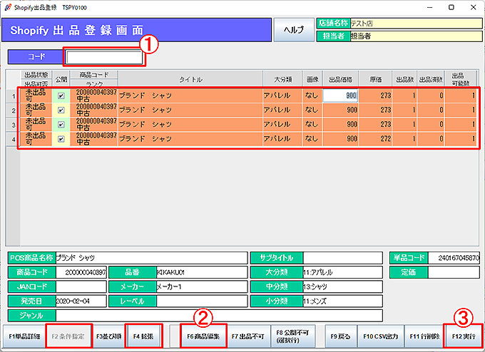Click the メーカー field
485x352 pixels.
pyautogui.click(x=202, y=286)
